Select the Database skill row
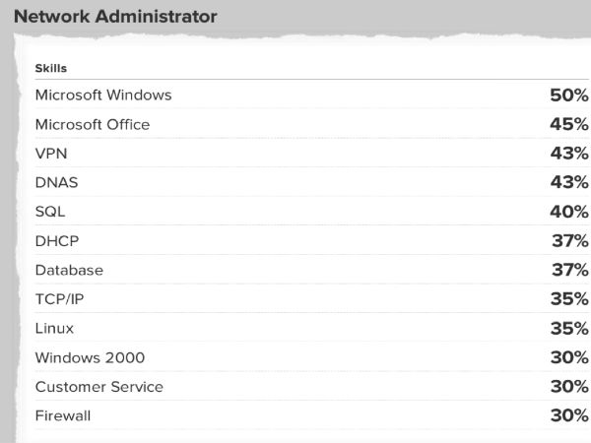591x443 pixels. (x=69, y=270)
